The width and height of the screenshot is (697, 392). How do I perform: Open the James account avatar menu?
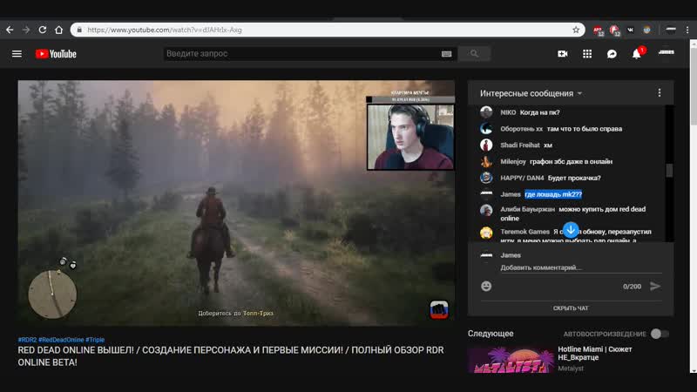coord(666,52)
